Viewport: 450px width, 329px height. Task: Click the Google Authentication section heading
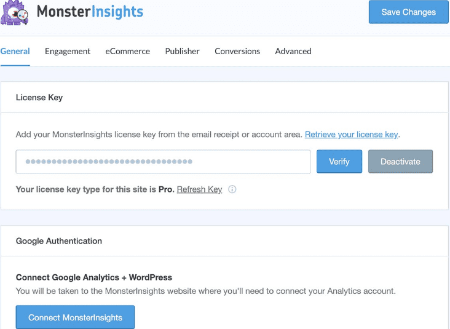59,241
